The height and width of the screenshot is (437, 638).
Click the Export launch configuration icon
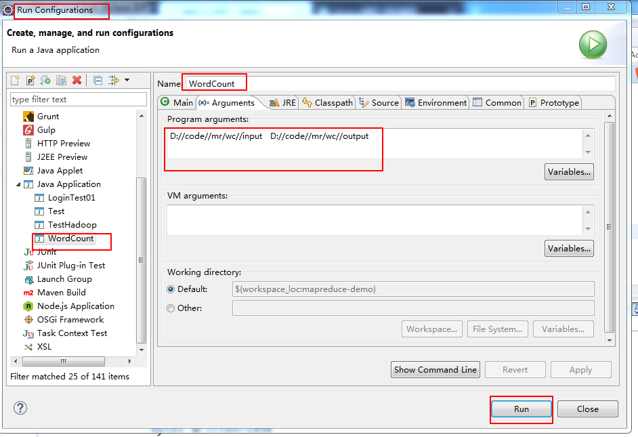[x=45, y=80]
